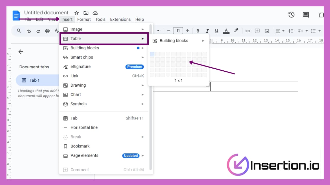Screen dimensions: 330x185
Task: Toggle underline formatting
Action: [217, 31]
